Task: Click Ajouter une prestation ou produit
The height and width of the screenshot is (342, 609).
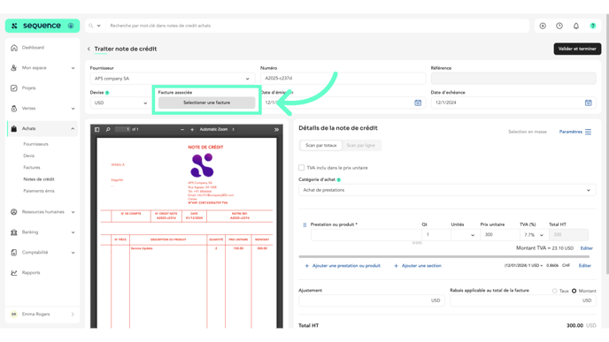Action: pyautogui.click(x=343, y=266)
